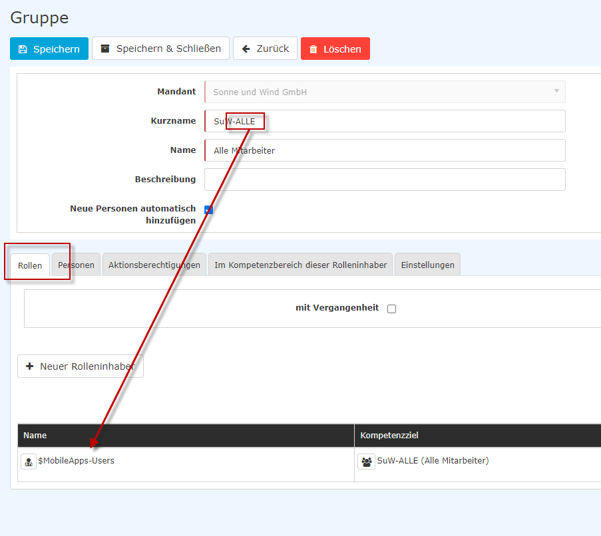Click the trash icon on Löschen button
The image size is (601, 536).
pyautogui.click(x=313, y=49)
